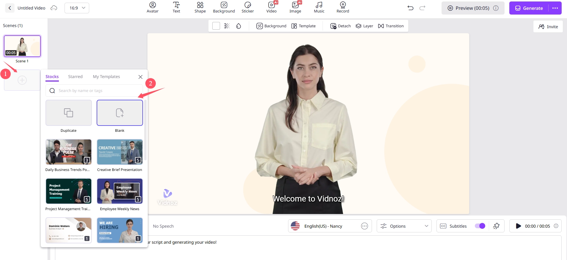
Task: Click the script text input area
Action: 308,248
